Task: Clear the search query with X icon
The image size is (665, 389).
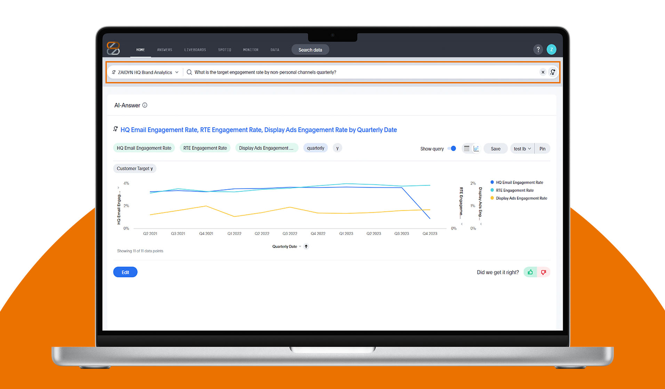Action: click(x=543, y=72)
